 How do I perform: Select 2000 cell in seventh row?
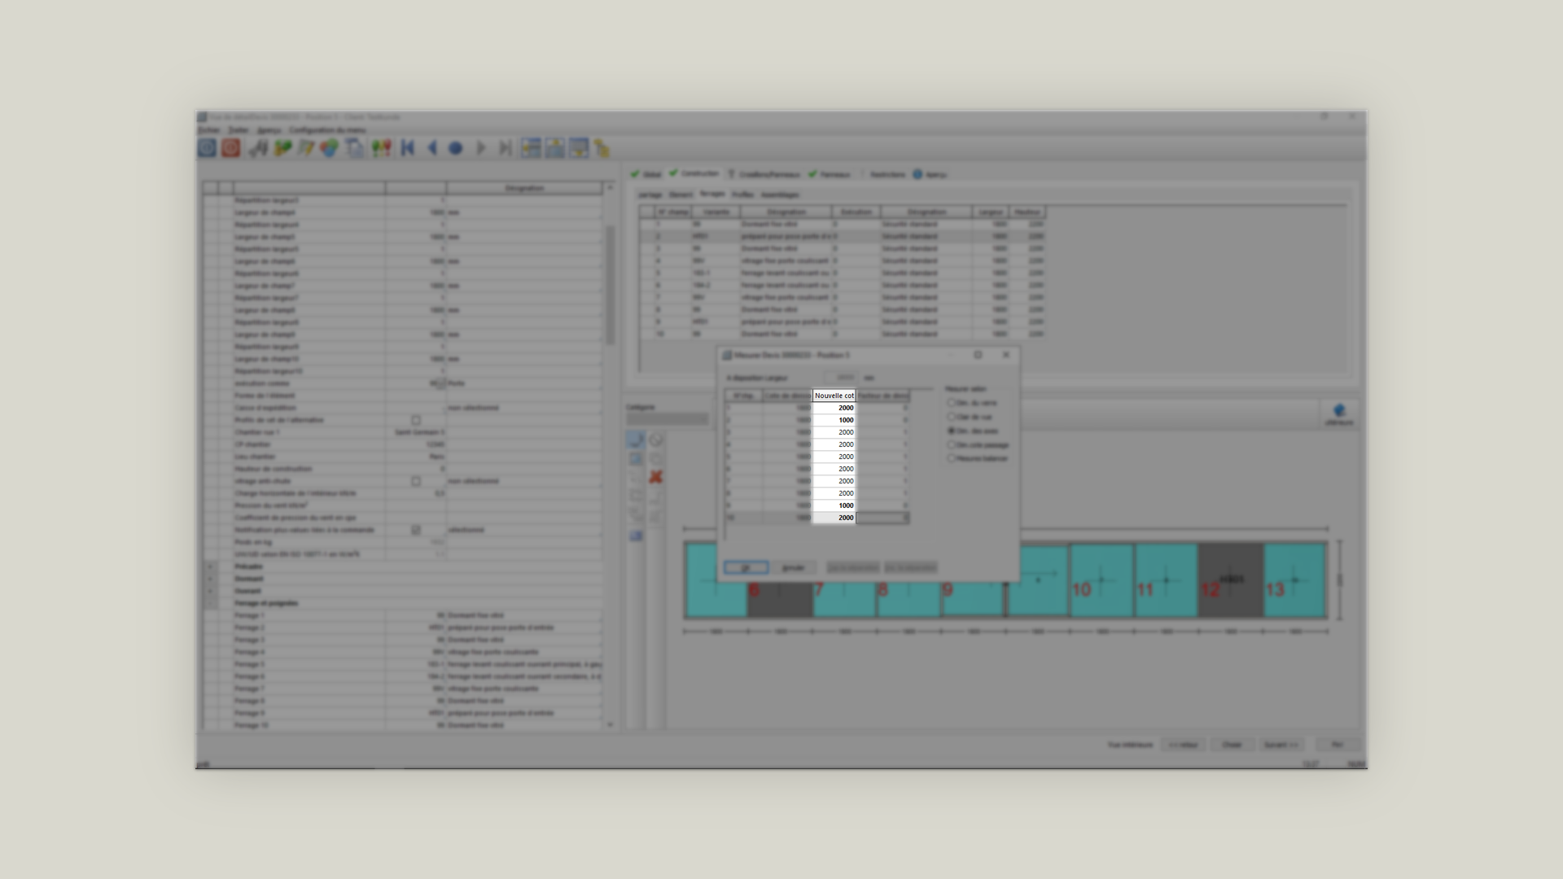click(834, 481)
